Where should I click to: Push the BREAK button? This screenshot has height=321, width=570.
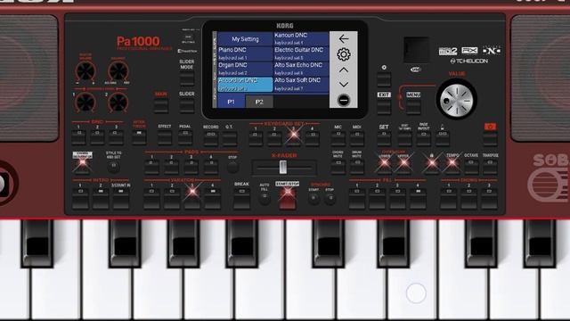[241, 198]
